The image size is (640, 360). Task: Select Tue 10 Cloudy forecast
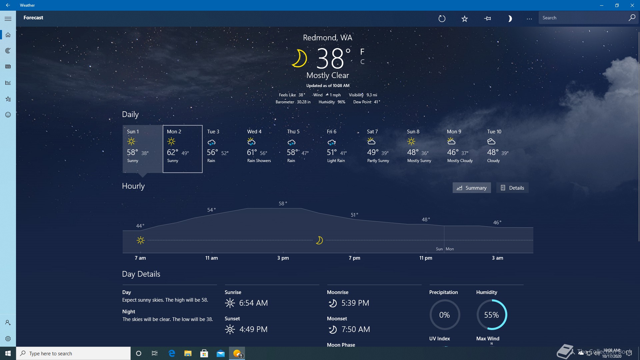click(x=502, y=149)
